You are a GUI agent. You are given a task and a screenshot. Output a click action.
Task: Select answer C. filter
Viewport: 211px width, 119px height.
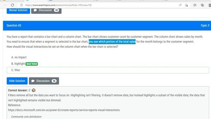[108, 70]
